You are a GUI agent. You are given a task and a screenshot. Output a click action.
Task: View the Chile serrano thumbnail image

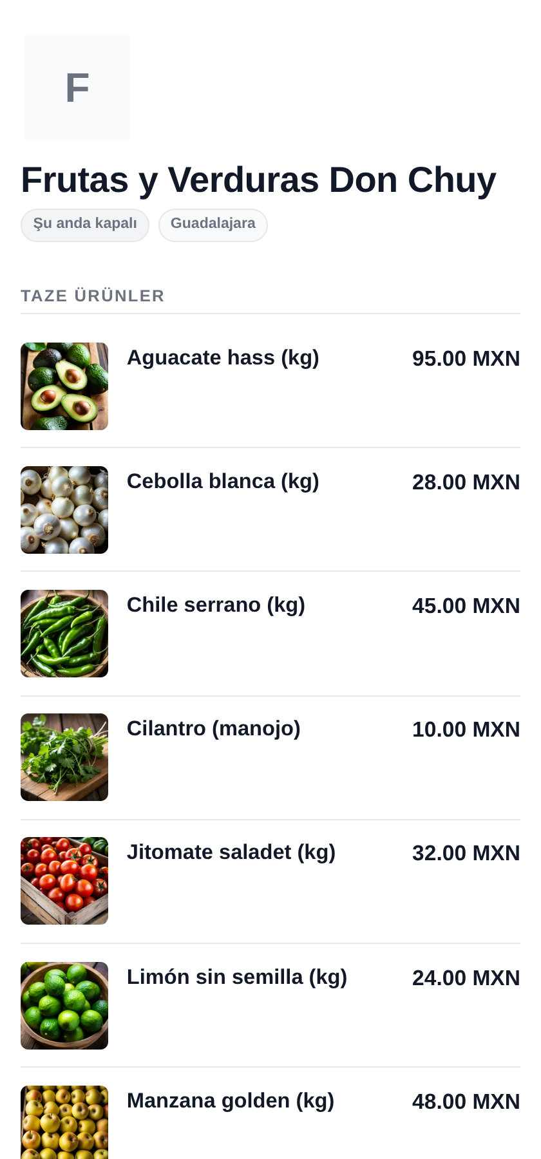click(x=64, y=634)
